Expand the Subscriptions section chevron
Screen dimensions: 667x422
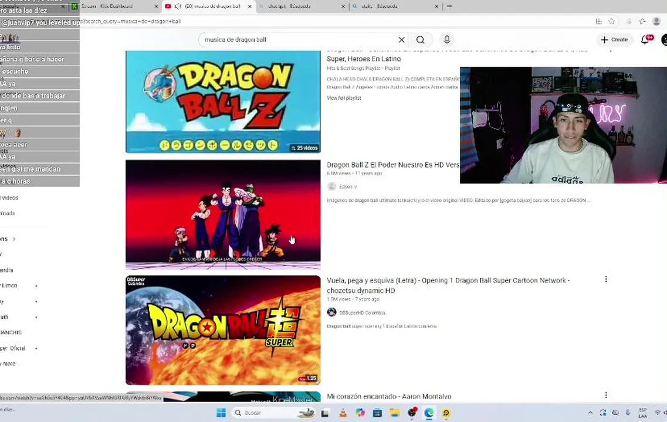pyautogui.click(x=14, y=239)
